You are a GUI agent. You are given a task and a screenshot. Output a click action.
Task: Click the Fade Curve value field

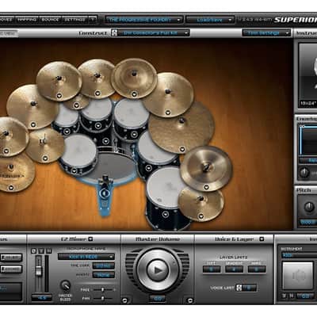pyautogui.click(x=103, y=265)
